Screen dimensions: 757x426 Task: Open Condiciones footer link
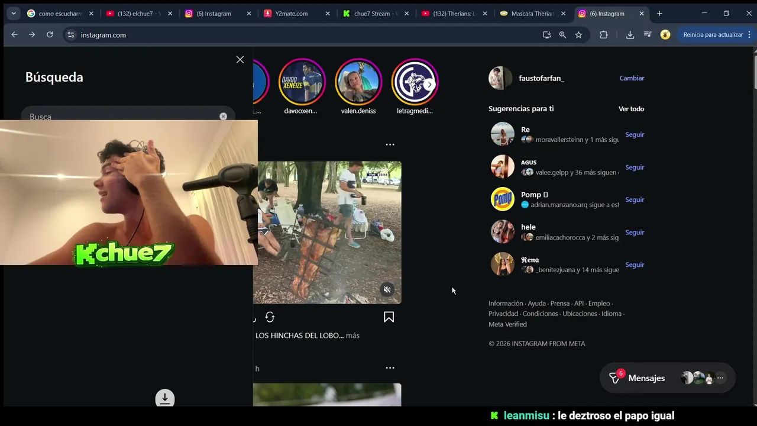[540, 314]
